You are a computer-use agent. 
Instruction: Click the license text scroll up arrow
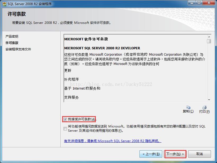[x=209, y=37]
